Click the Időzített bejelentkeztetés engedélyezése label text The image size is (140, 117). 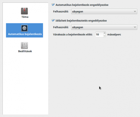coord(81,20)
